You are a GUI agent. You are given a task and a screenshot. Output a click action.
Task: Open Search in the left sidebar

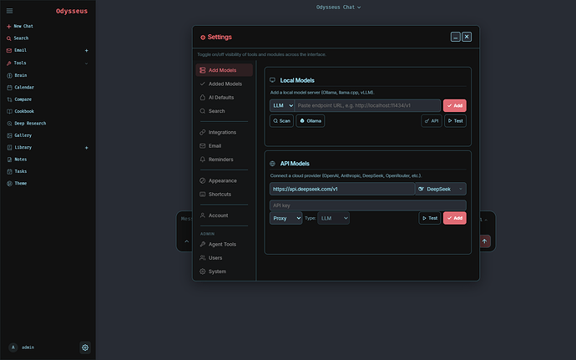coord(18,38)
